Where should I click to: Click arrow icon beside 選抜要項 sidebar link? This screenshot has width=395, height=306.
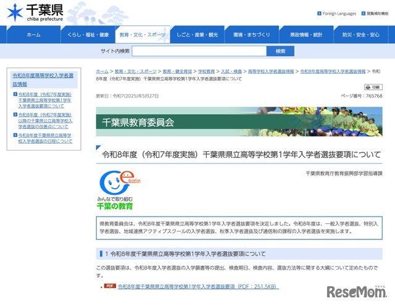[15, 94]
